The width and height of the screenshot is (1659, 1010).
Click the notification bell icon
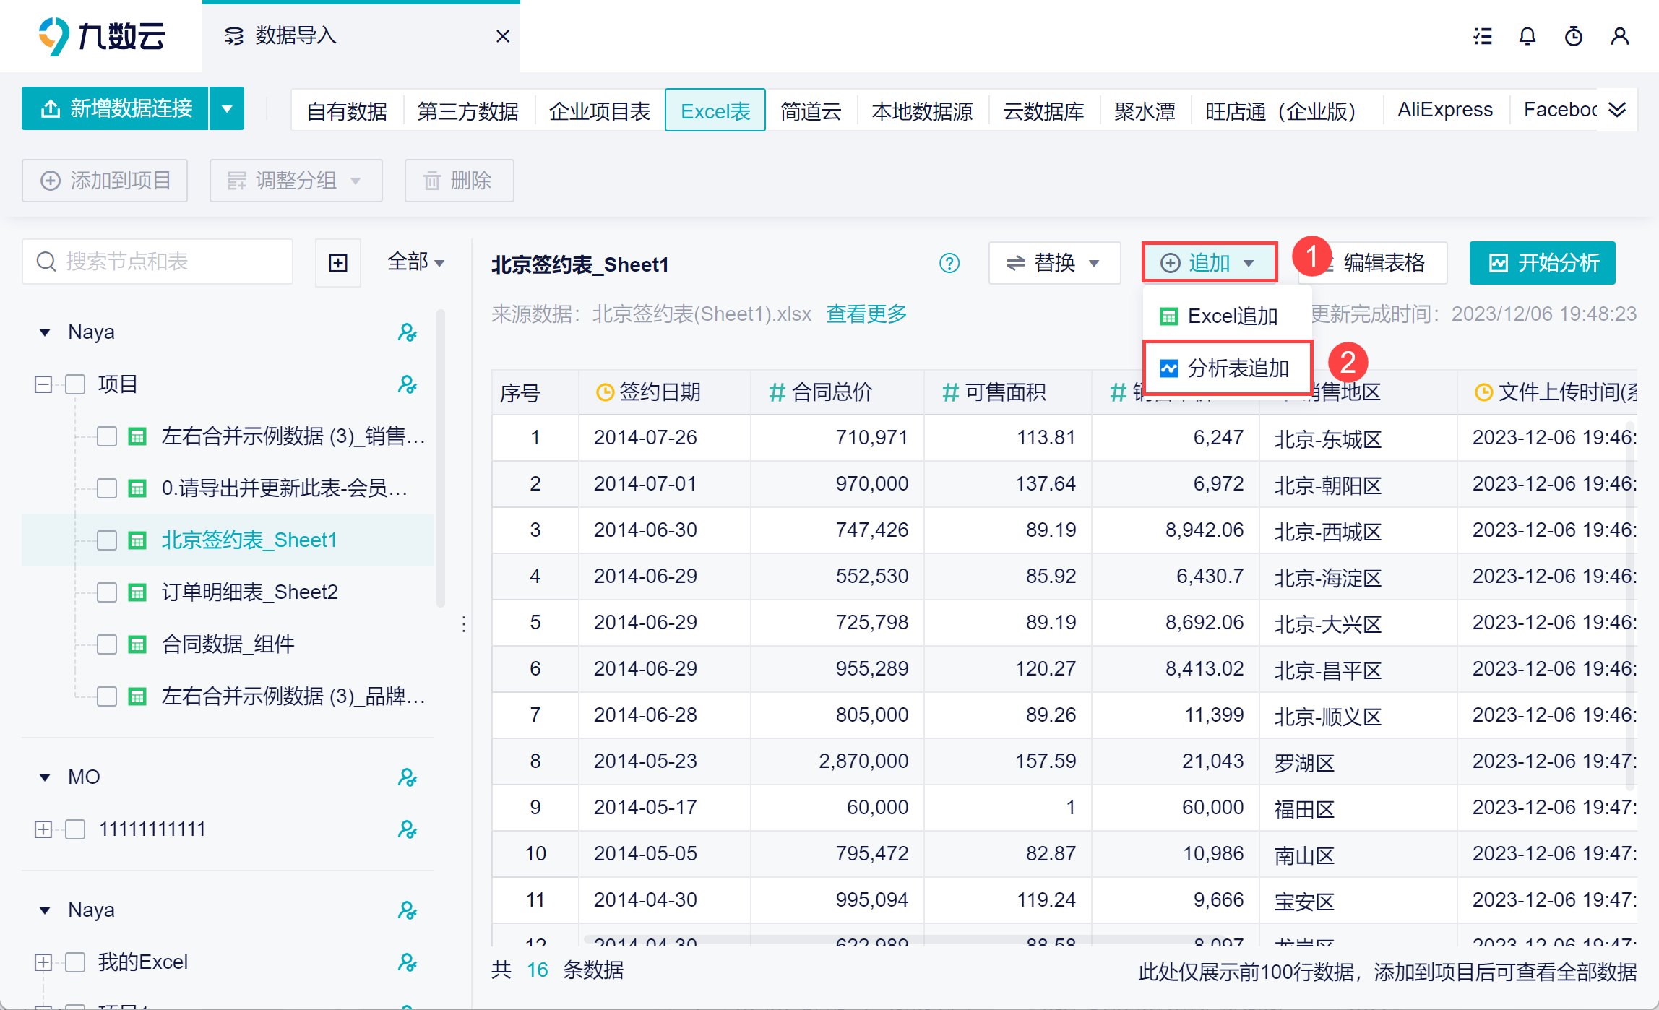click(1527, 36)
